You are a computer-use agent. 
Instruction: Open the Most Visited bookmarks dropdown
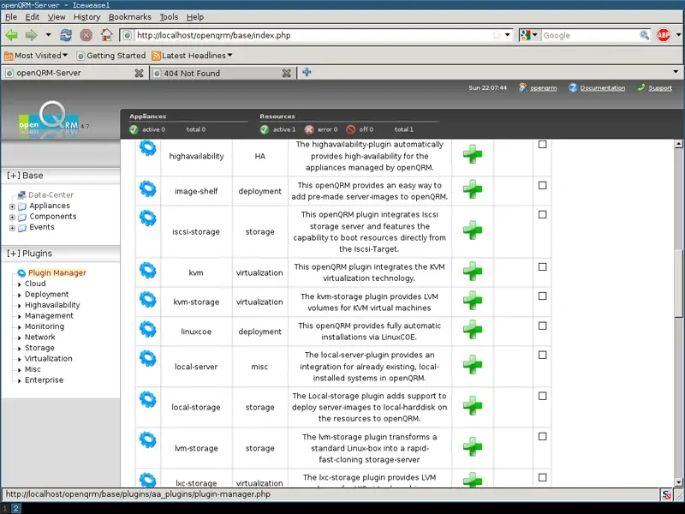(36, 56)
